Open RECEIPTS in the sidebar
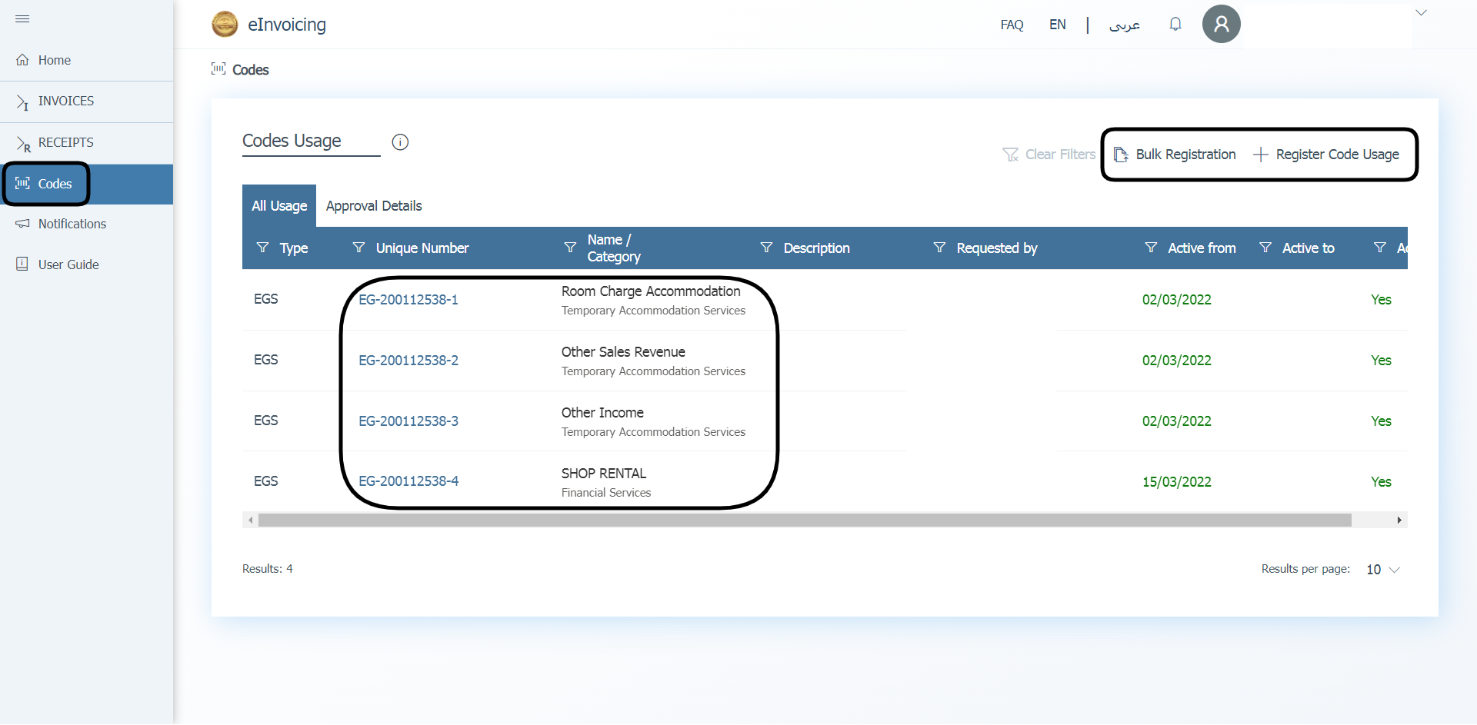 pyautogui.click(x=86, y=143)
